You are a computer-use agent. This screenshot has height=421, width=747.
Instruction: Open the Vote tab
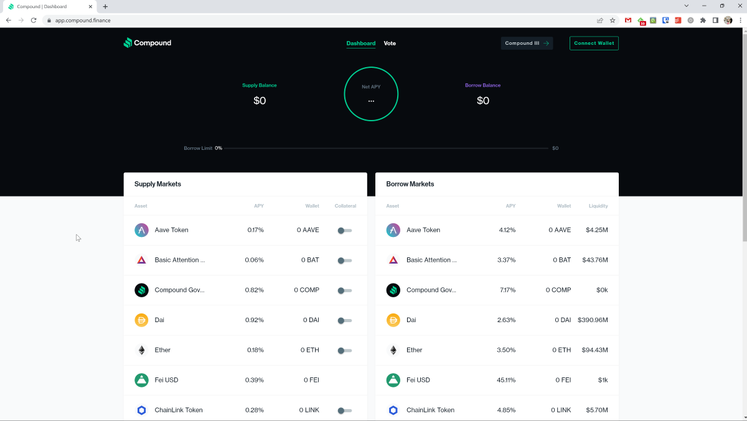point(390,44)
